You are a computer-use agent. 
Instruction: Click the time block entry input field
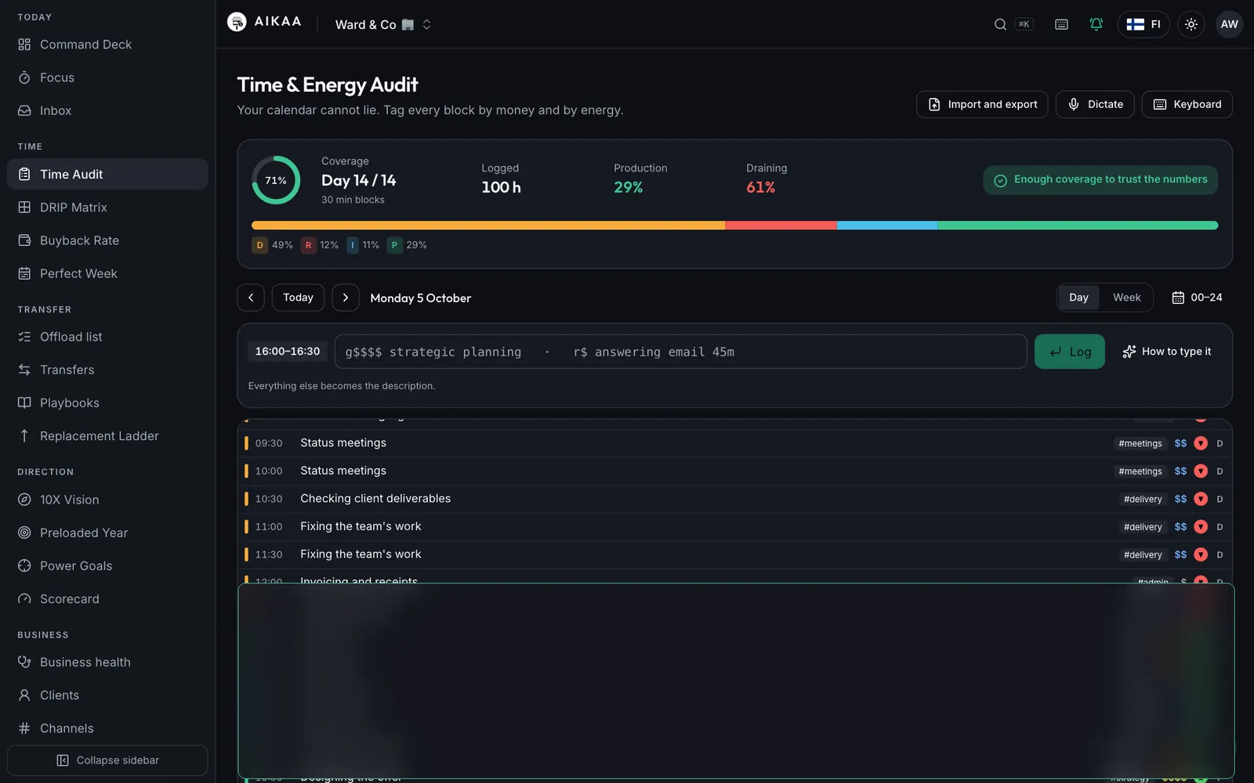tap(680, 352)
